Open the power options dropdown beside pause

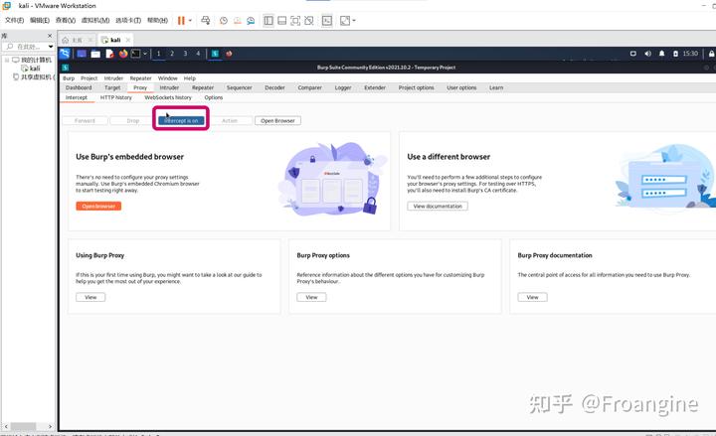(190, 21)
